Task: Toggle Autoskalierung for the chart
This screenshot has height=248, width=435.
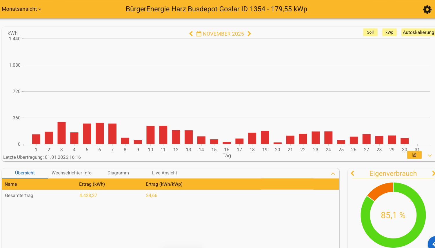Action: (418, 32)
